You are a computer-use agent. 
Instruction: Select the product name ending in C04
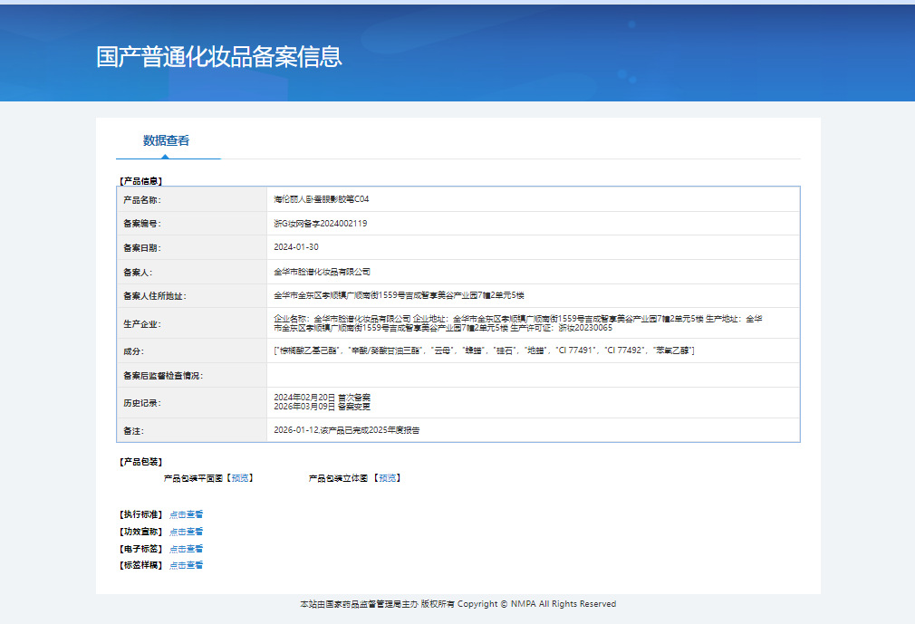322,199
